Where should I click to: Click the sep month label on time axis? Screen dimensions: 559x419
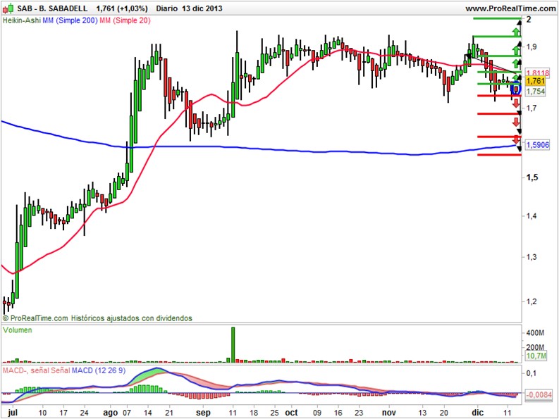[204, 413]
